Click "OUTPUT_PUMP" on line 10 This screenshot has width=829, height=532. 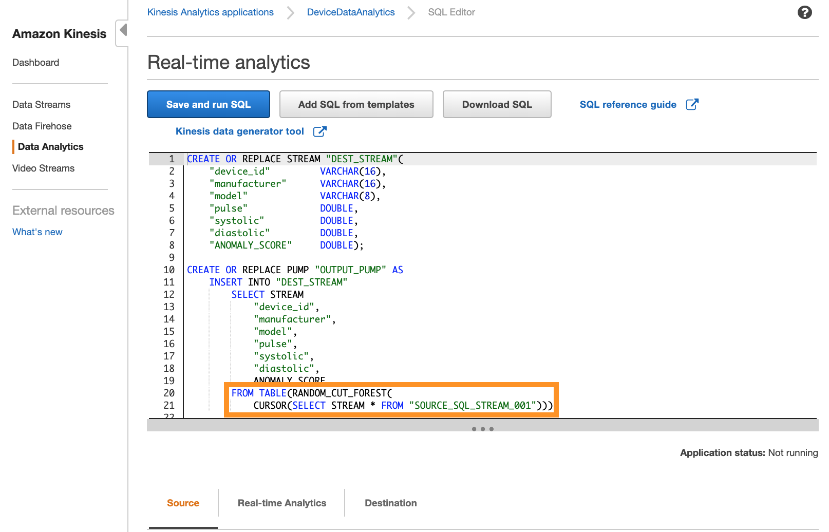pos(350,270)
